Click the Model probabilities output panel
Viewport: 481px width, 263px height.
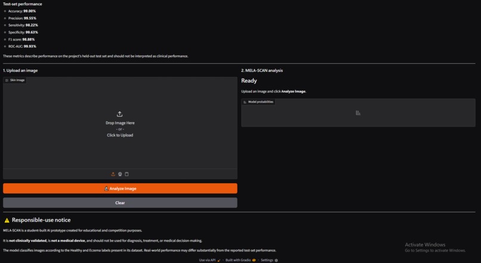[x=358, y=112]
